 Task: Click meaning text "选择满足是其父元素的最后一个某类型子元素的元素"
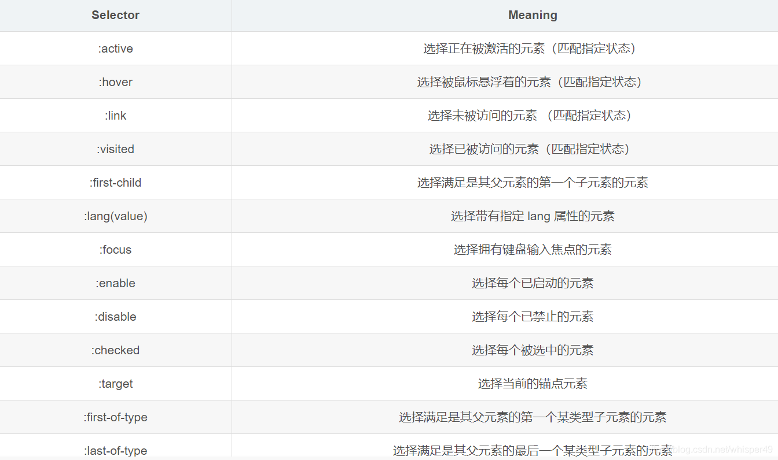coord(533,451)
